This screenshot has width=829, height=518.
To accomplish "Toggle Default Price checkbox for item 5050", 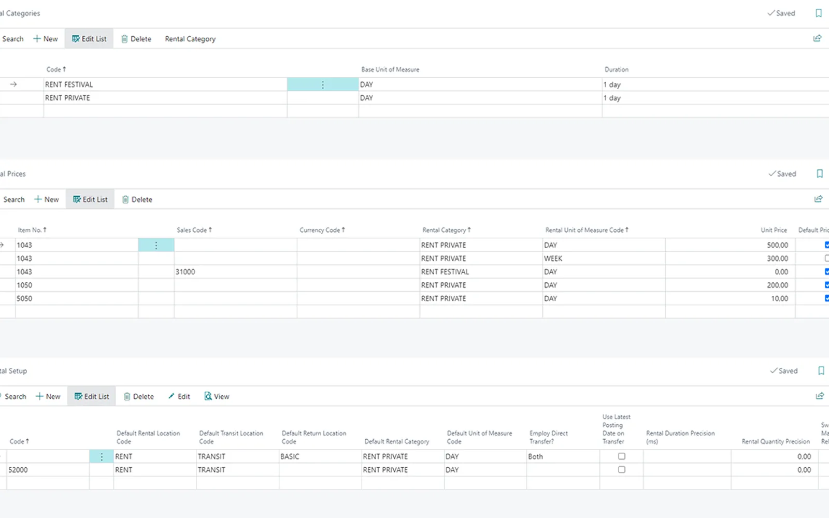I will (827, 298).
